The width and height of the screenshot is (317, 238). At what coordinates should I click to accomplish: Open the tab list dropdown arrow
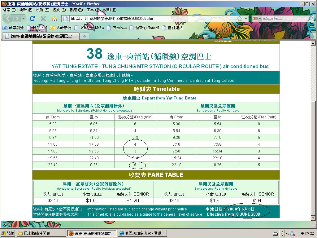(313, 37)
